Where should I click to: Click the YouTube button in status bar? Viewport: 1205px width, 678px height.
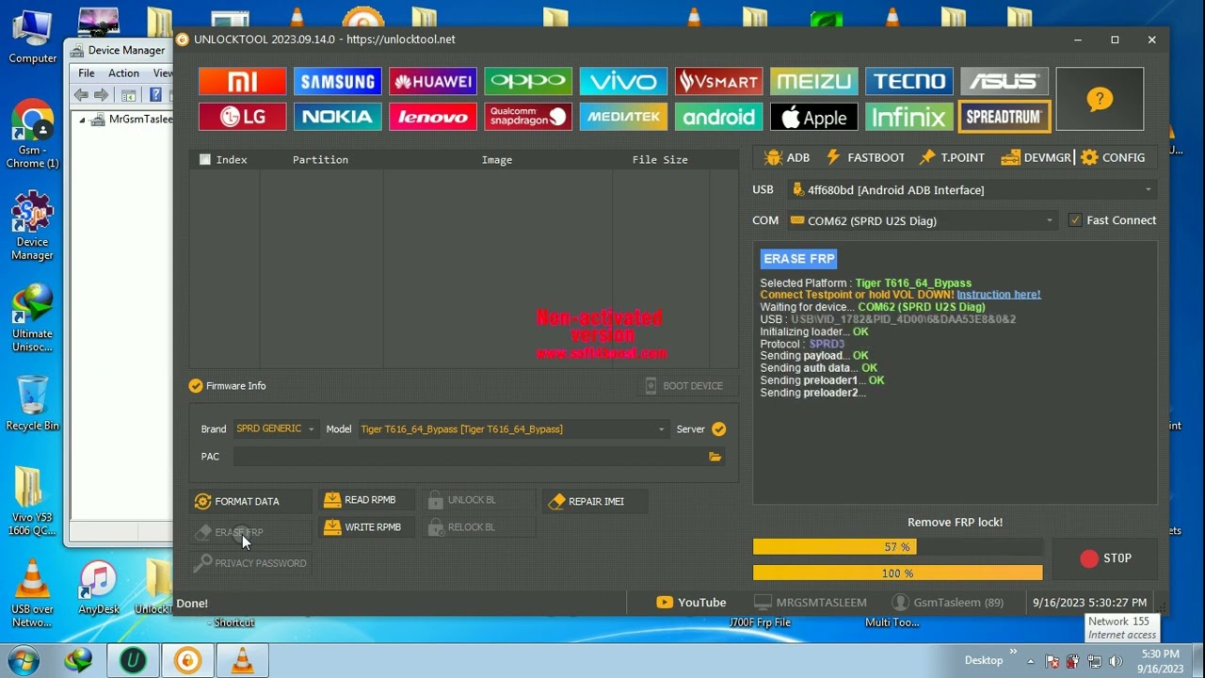(x=691, y=603)
